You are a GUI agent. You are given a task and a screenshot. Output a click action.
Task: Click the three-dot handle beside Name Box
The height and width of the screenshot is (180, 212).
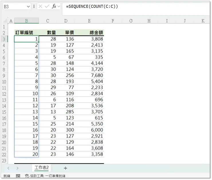(34, 6)
